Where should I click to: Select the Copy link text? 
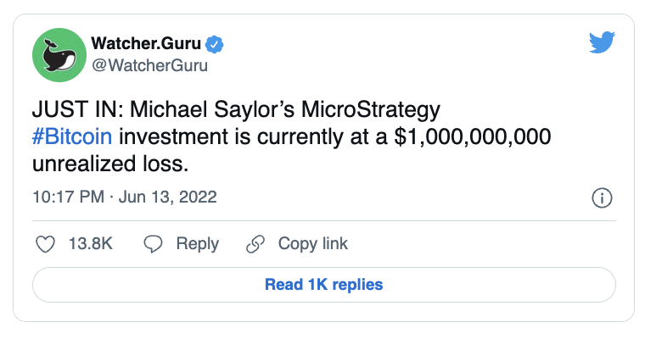[x=313, y=244]
